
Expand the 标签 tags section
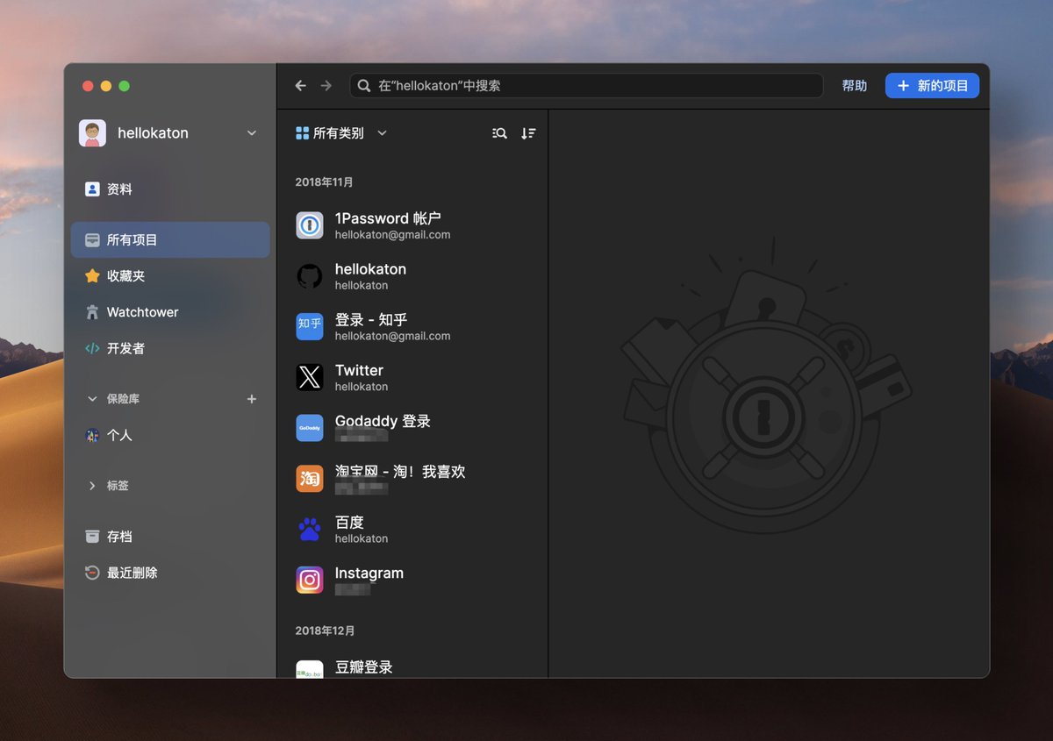92,486
